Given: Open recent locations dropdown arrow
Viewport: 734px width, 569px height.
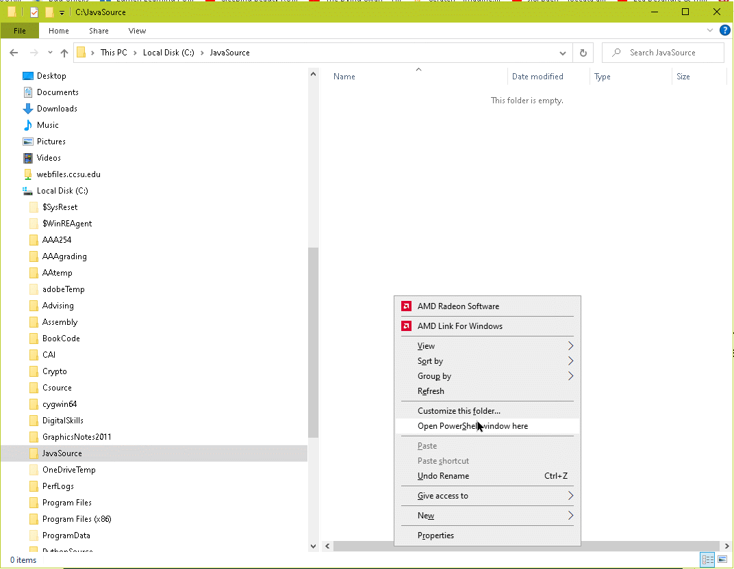Looking at the screenshot, I should (50, 53).
